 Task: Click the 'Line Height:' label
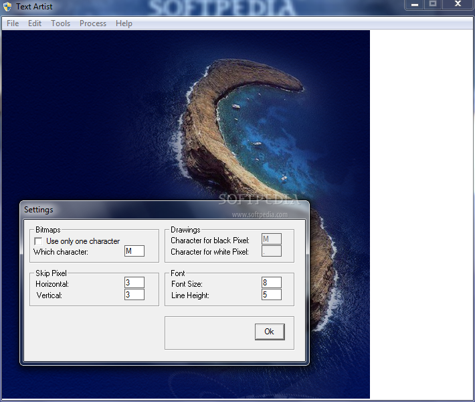pos(190,295)
